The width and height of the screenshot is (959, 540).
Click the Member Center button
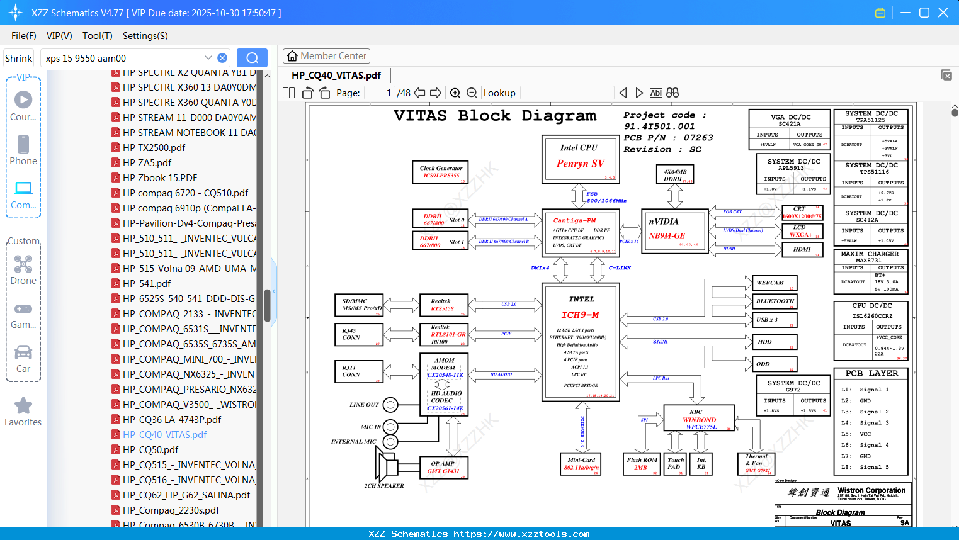[326, 56]
